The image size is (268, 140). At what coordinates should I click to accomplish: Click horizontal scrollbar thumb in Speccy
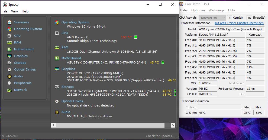tap(110, 125)
